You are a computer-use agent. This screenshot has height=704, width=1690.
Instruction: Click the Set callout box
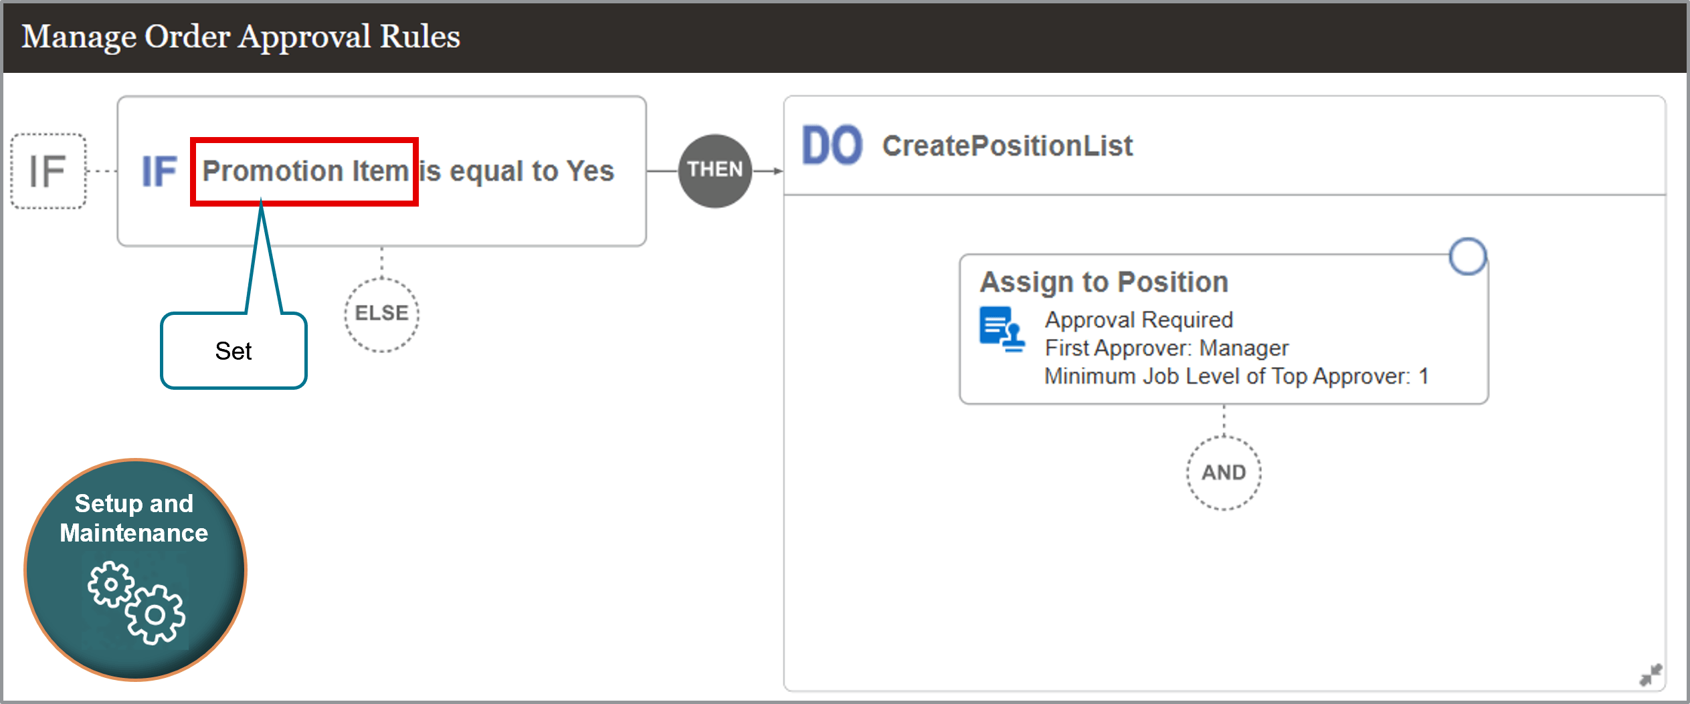point(233,351)
